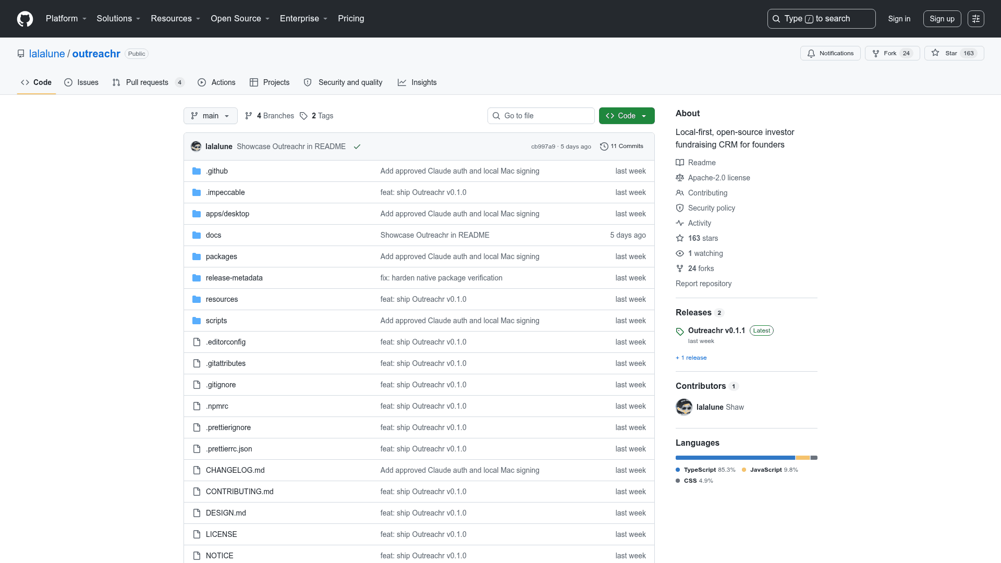Open the green Code dropdown button

coord(627,116)
